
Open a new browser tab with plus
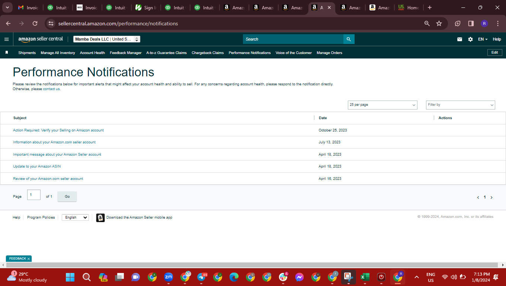click(x=430, y=7)
